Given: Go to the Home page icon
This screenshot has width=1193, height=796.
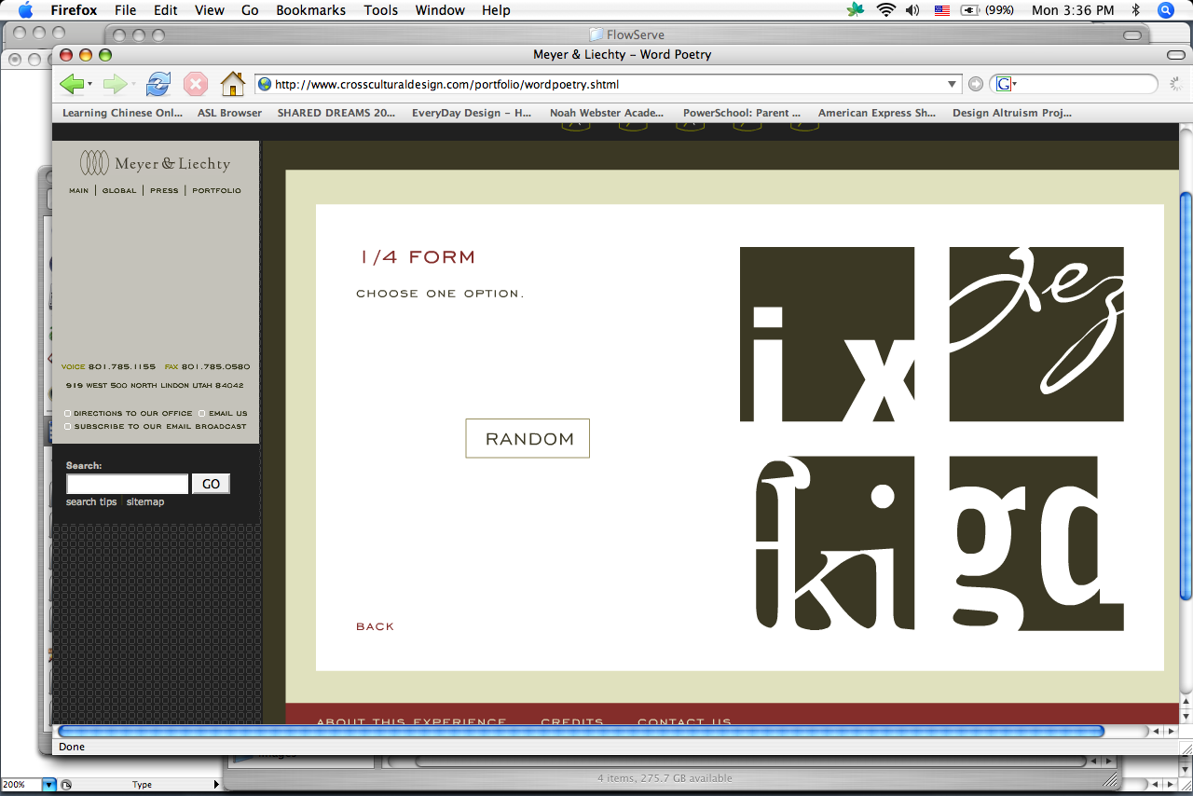Looking at the screenshot, I should click(x=232, y=84).
